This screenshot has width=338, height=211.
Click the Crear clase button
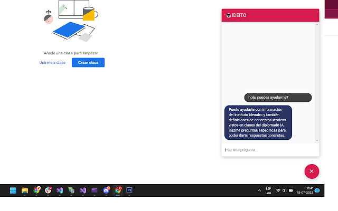click(x=88, y=62)
